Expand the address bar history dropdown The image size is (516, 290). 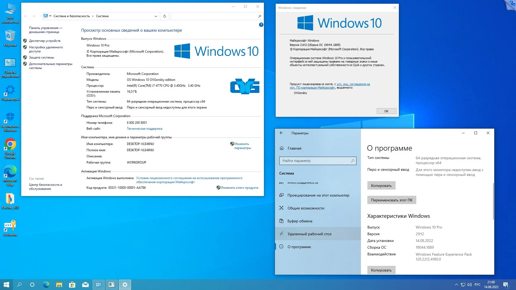[x=156, y=16]
